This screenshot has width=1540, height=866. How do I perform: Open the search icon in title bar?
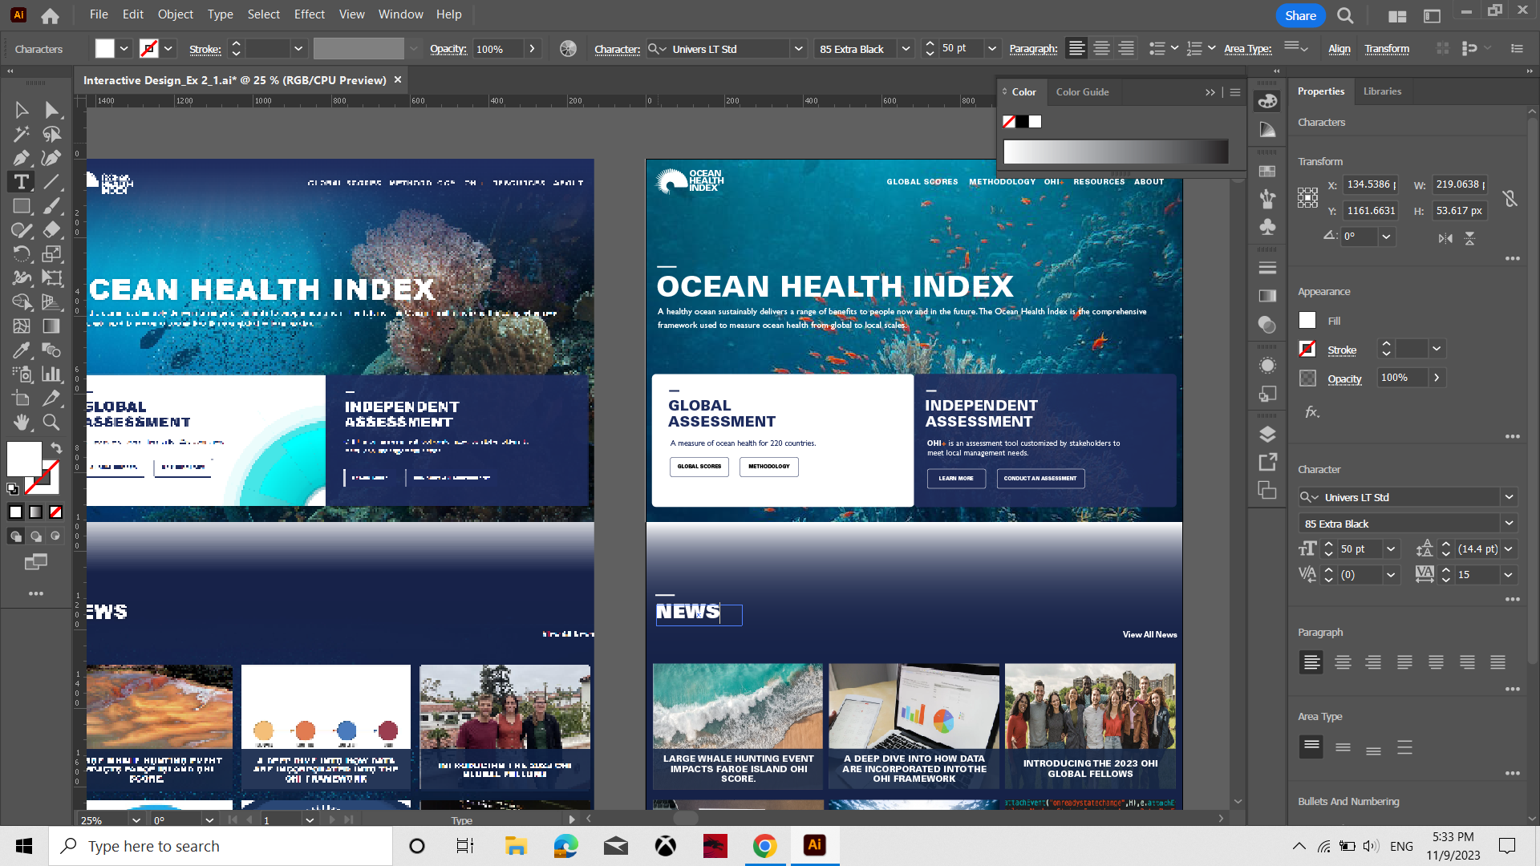pos(1345,15)
